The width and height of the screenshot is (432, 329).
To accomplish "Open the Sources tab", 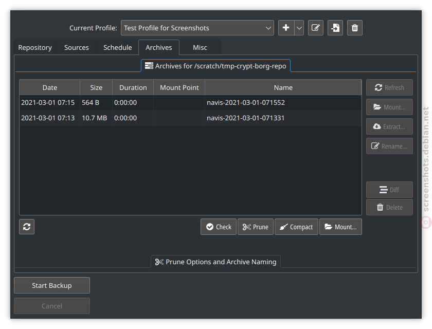I will click(x=77, y=47).
